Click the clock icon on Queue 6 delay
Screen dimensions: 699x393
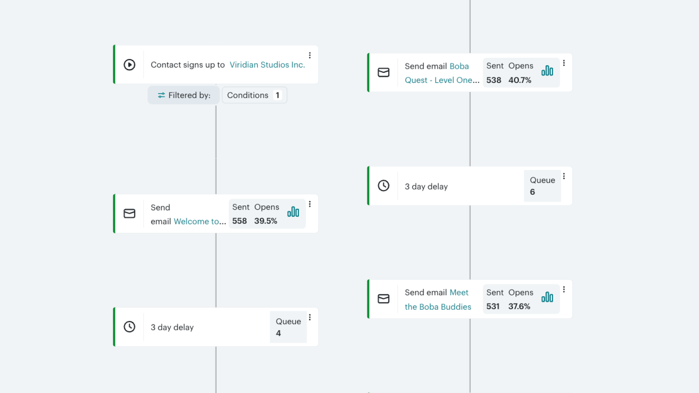click(x=384, y=186)
